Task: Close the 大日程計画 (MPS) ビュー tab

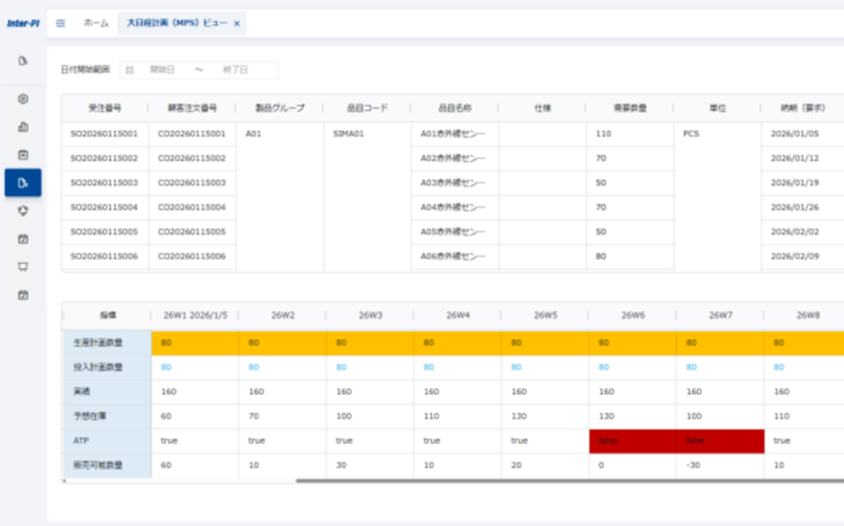Action: pos(237,23)
